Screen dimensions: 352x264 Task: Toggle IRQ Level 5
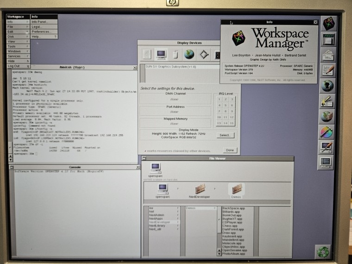[x=226, y=105]
